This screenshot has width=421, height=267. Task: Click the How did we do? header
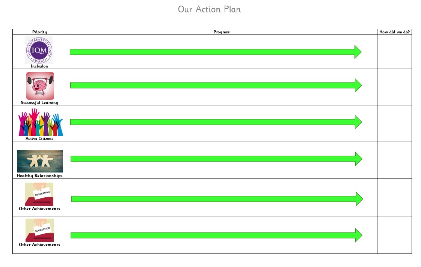[x=394, y=32]
